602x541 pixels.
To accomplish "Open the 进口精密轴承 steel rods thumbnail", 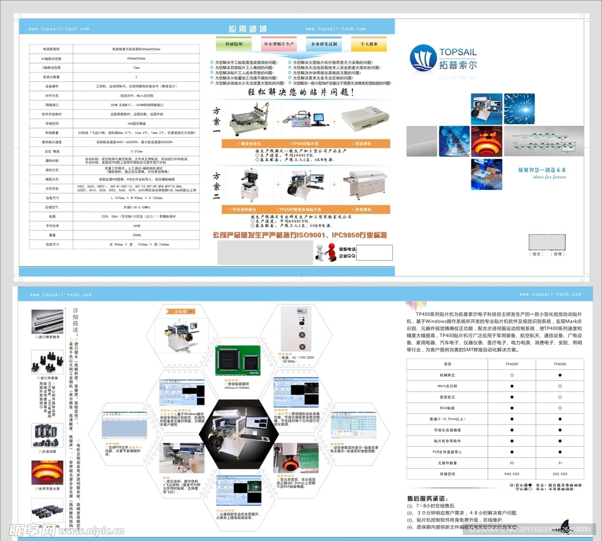I will 47,322.
